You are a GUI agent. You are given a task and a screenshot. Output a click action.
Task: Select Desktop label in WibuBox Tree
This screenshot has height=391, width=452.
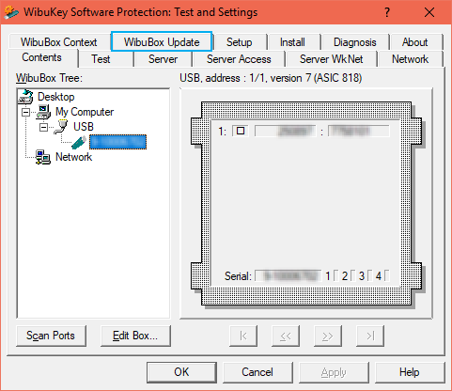click(56, 97)
